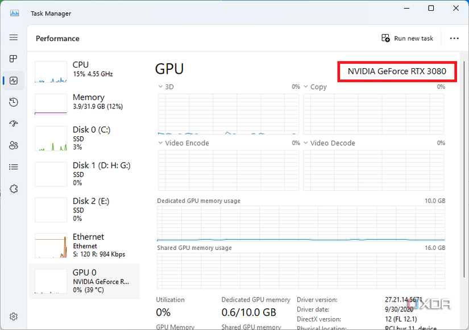Click the Run new task button
This screenshot has height=330, width=469.
pyautogui.click(x=407, y=38)
